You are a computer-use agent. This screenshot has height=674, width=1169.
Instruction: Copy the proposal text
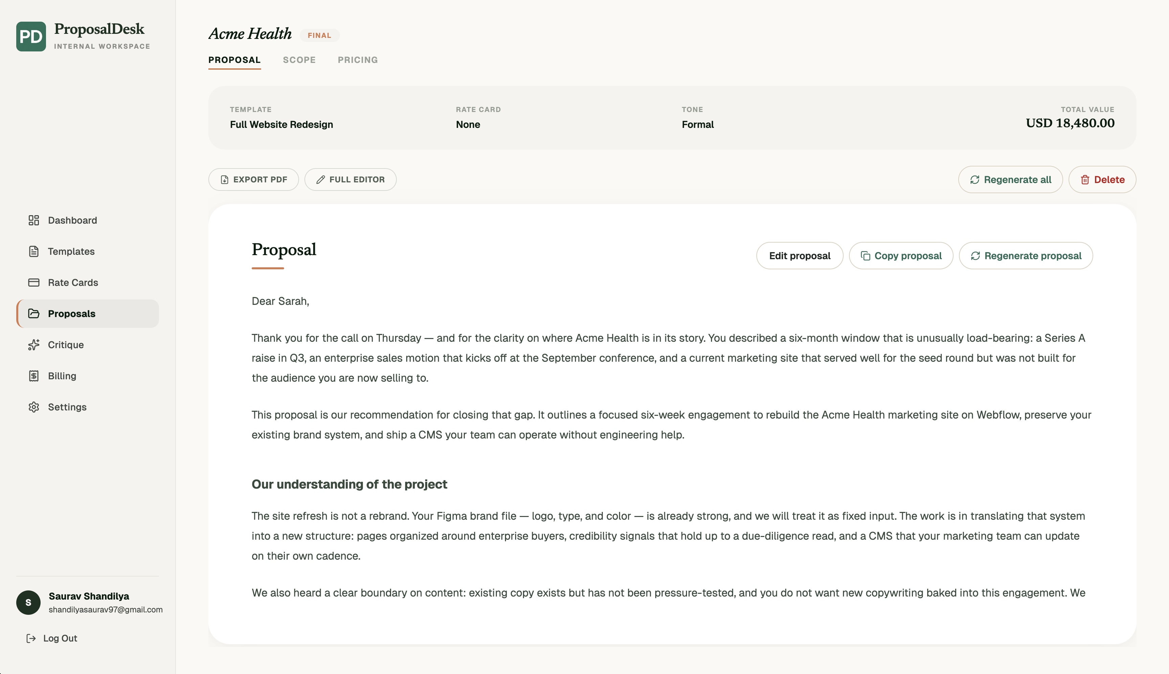coord(900,256)
